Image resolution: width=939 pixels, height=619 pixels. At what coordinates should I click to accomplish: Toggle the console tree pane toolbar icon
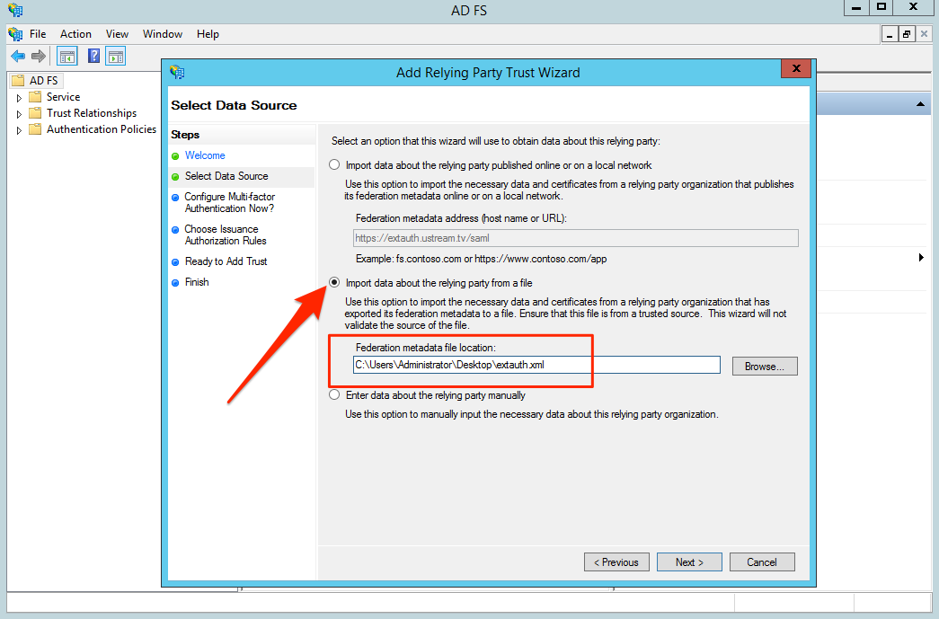(x=67, y=57)
